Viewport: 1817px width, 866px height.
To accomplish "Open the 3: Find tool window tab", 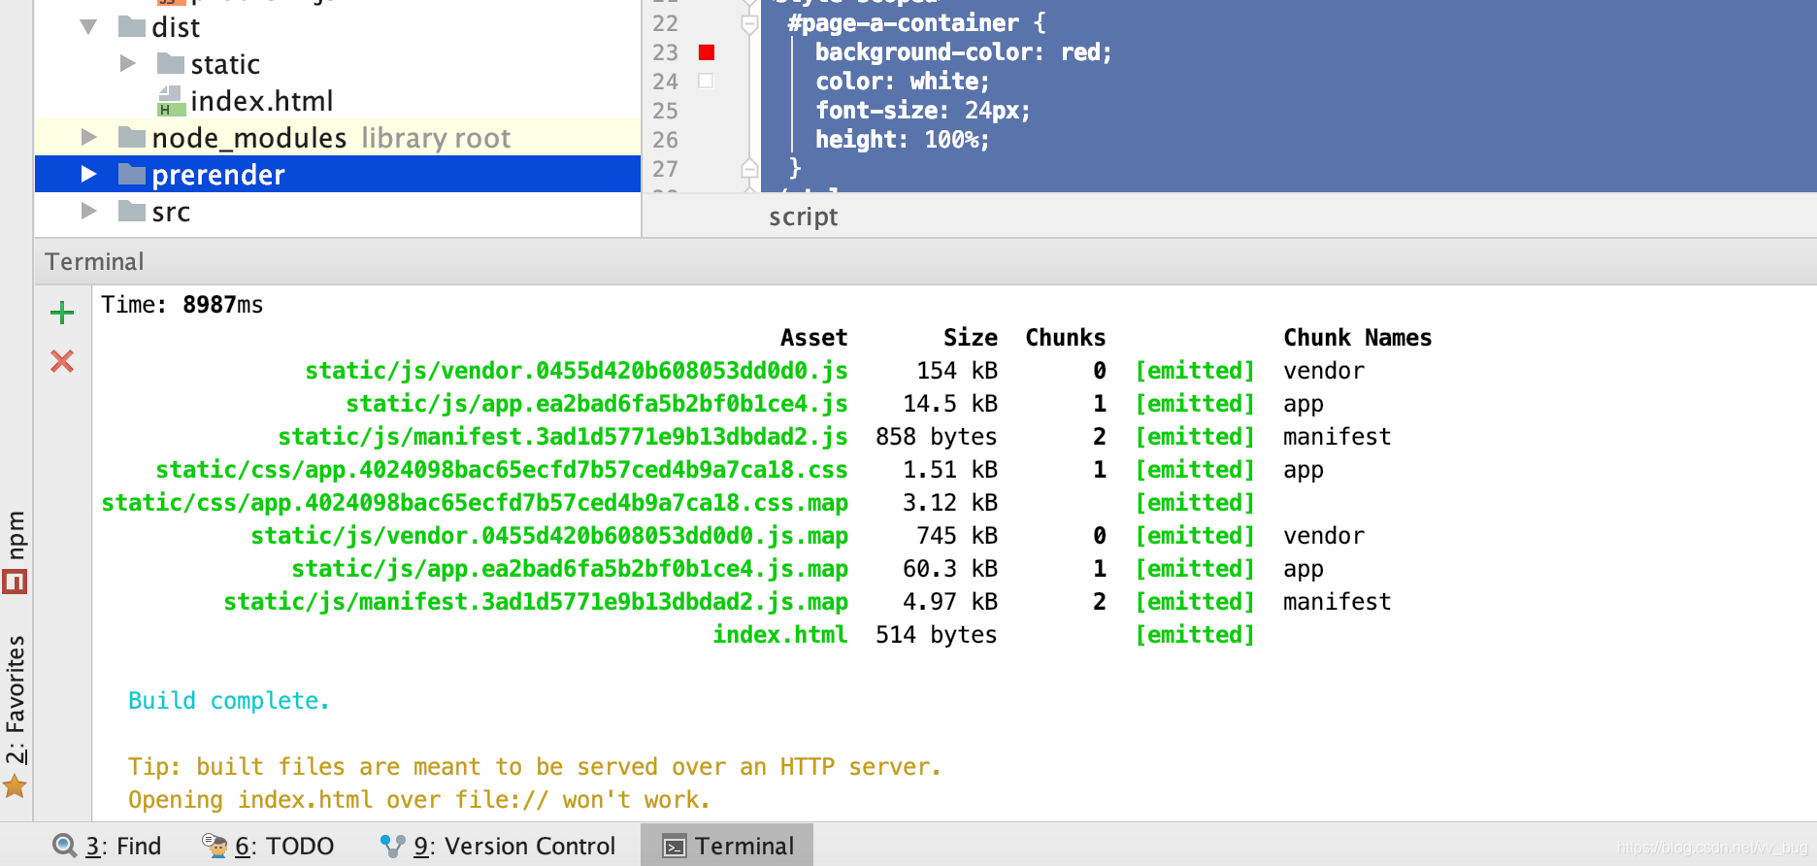I will (x=107, y=846).
